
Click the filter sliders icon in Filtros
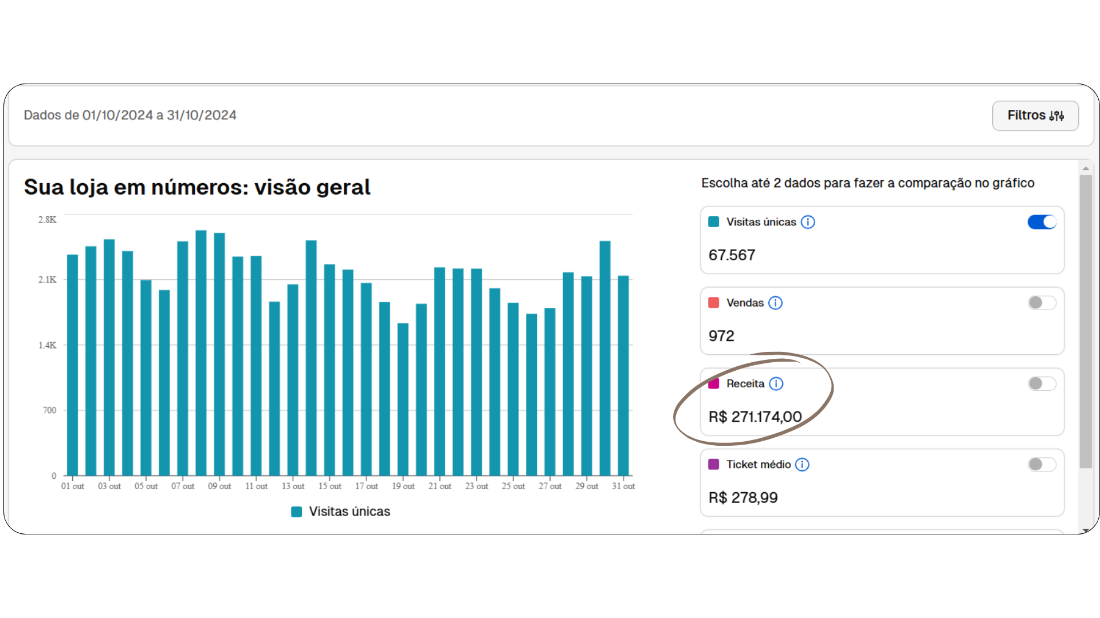pos(1056,116)
